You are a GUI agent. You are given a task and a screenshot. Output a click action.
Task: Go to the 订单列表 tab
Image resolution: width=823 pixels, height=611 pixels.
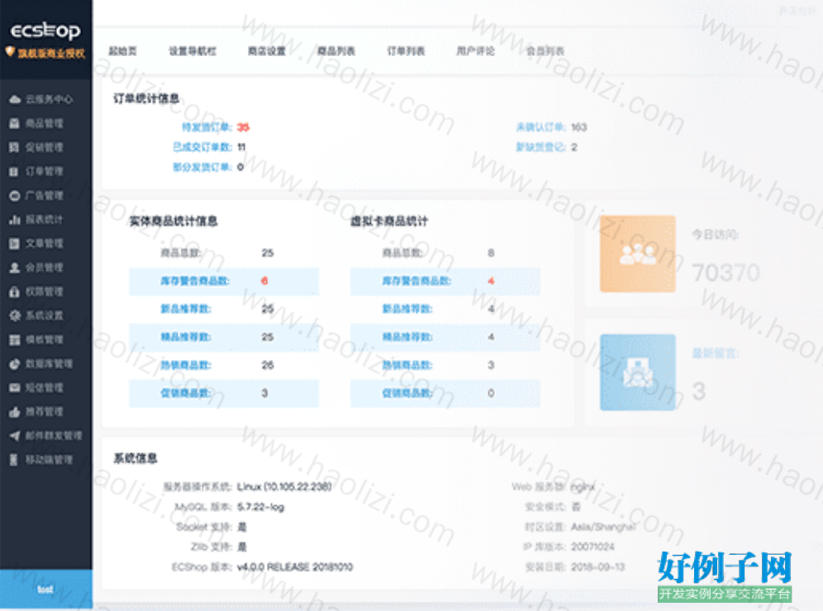(406, 51)
